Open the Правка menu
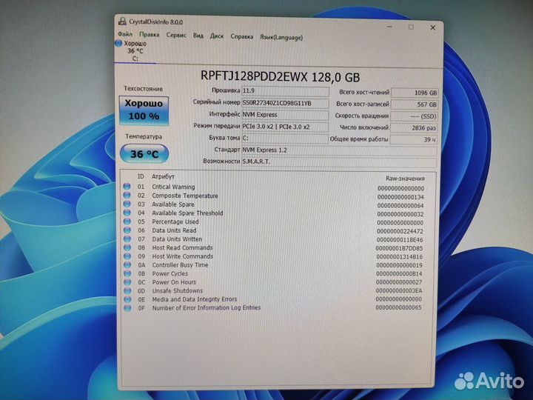This screenshot has width=533, height=400. (x=150, y=34)
